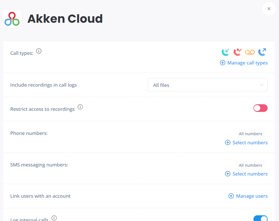Image resolution: width=279 pixels, height=221 pixels.
Task: Toggle Restrict access to recordings switch
Action: coord(260,108)
